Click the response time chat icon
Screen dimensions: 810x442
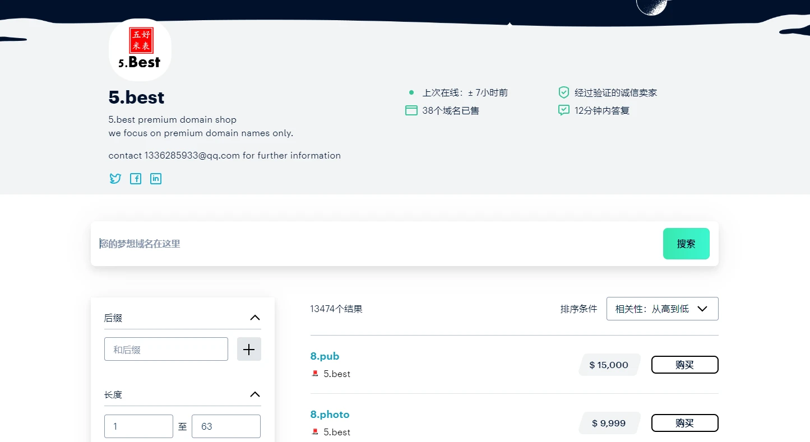[x=563, y=110]
